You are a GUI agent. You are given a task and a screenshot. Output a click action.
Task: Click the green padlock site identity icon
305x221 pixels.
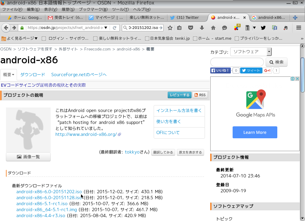point(22,28)
